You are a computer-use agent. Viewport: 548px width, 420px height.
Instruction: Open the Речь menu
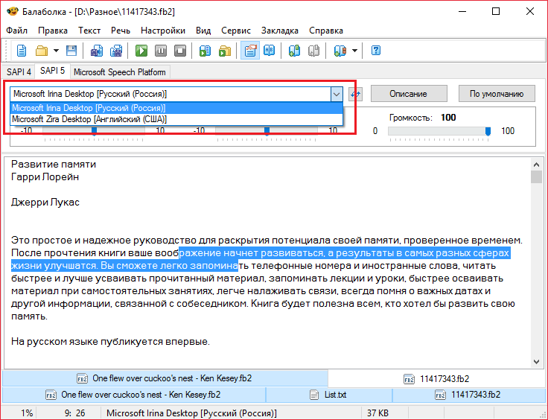(x=121, y=31)
